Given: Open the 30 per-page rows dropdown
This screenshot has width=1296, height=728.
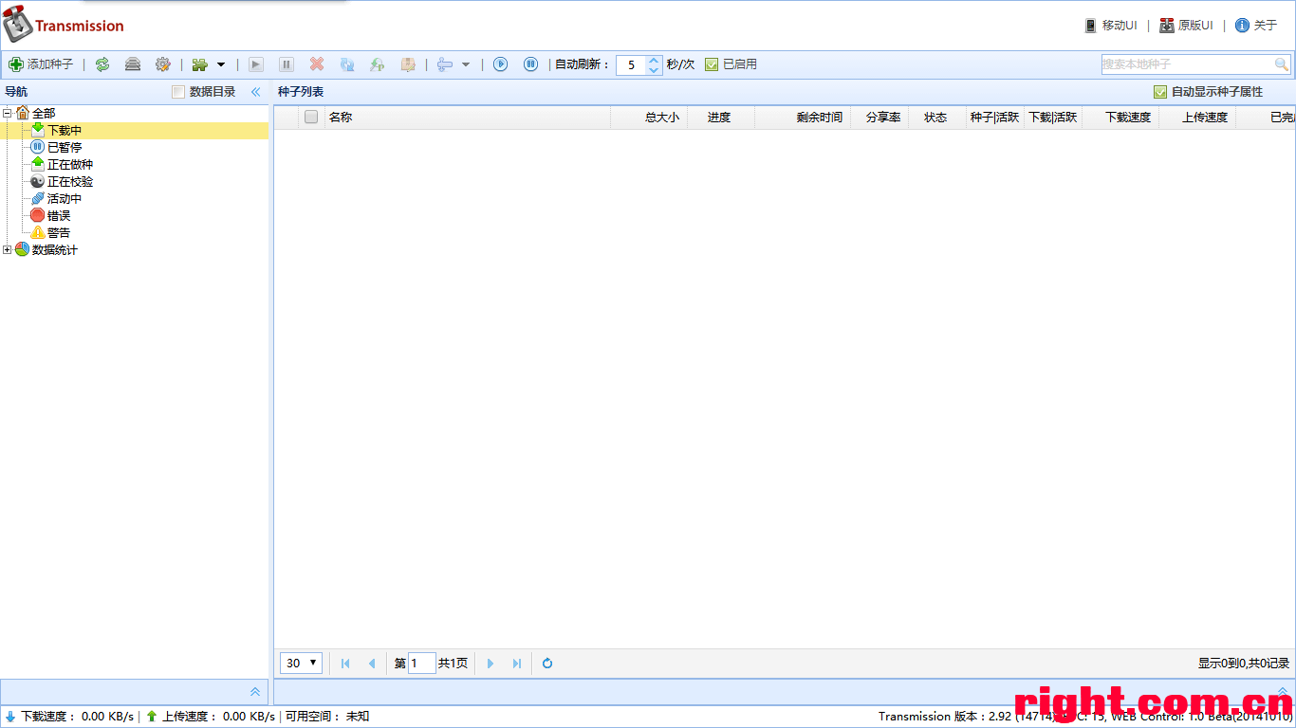Looking at the screenshot, I should [302, 664].
